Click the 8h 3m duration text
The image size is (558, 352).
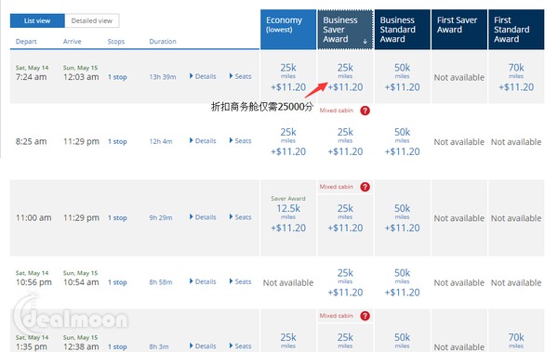click(x=159, y=346)
